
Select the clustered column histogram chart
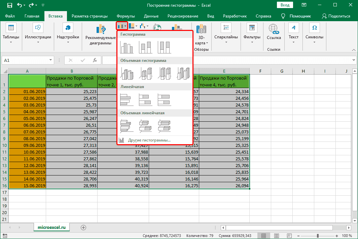pyautogui.click(x=127, y=48)
